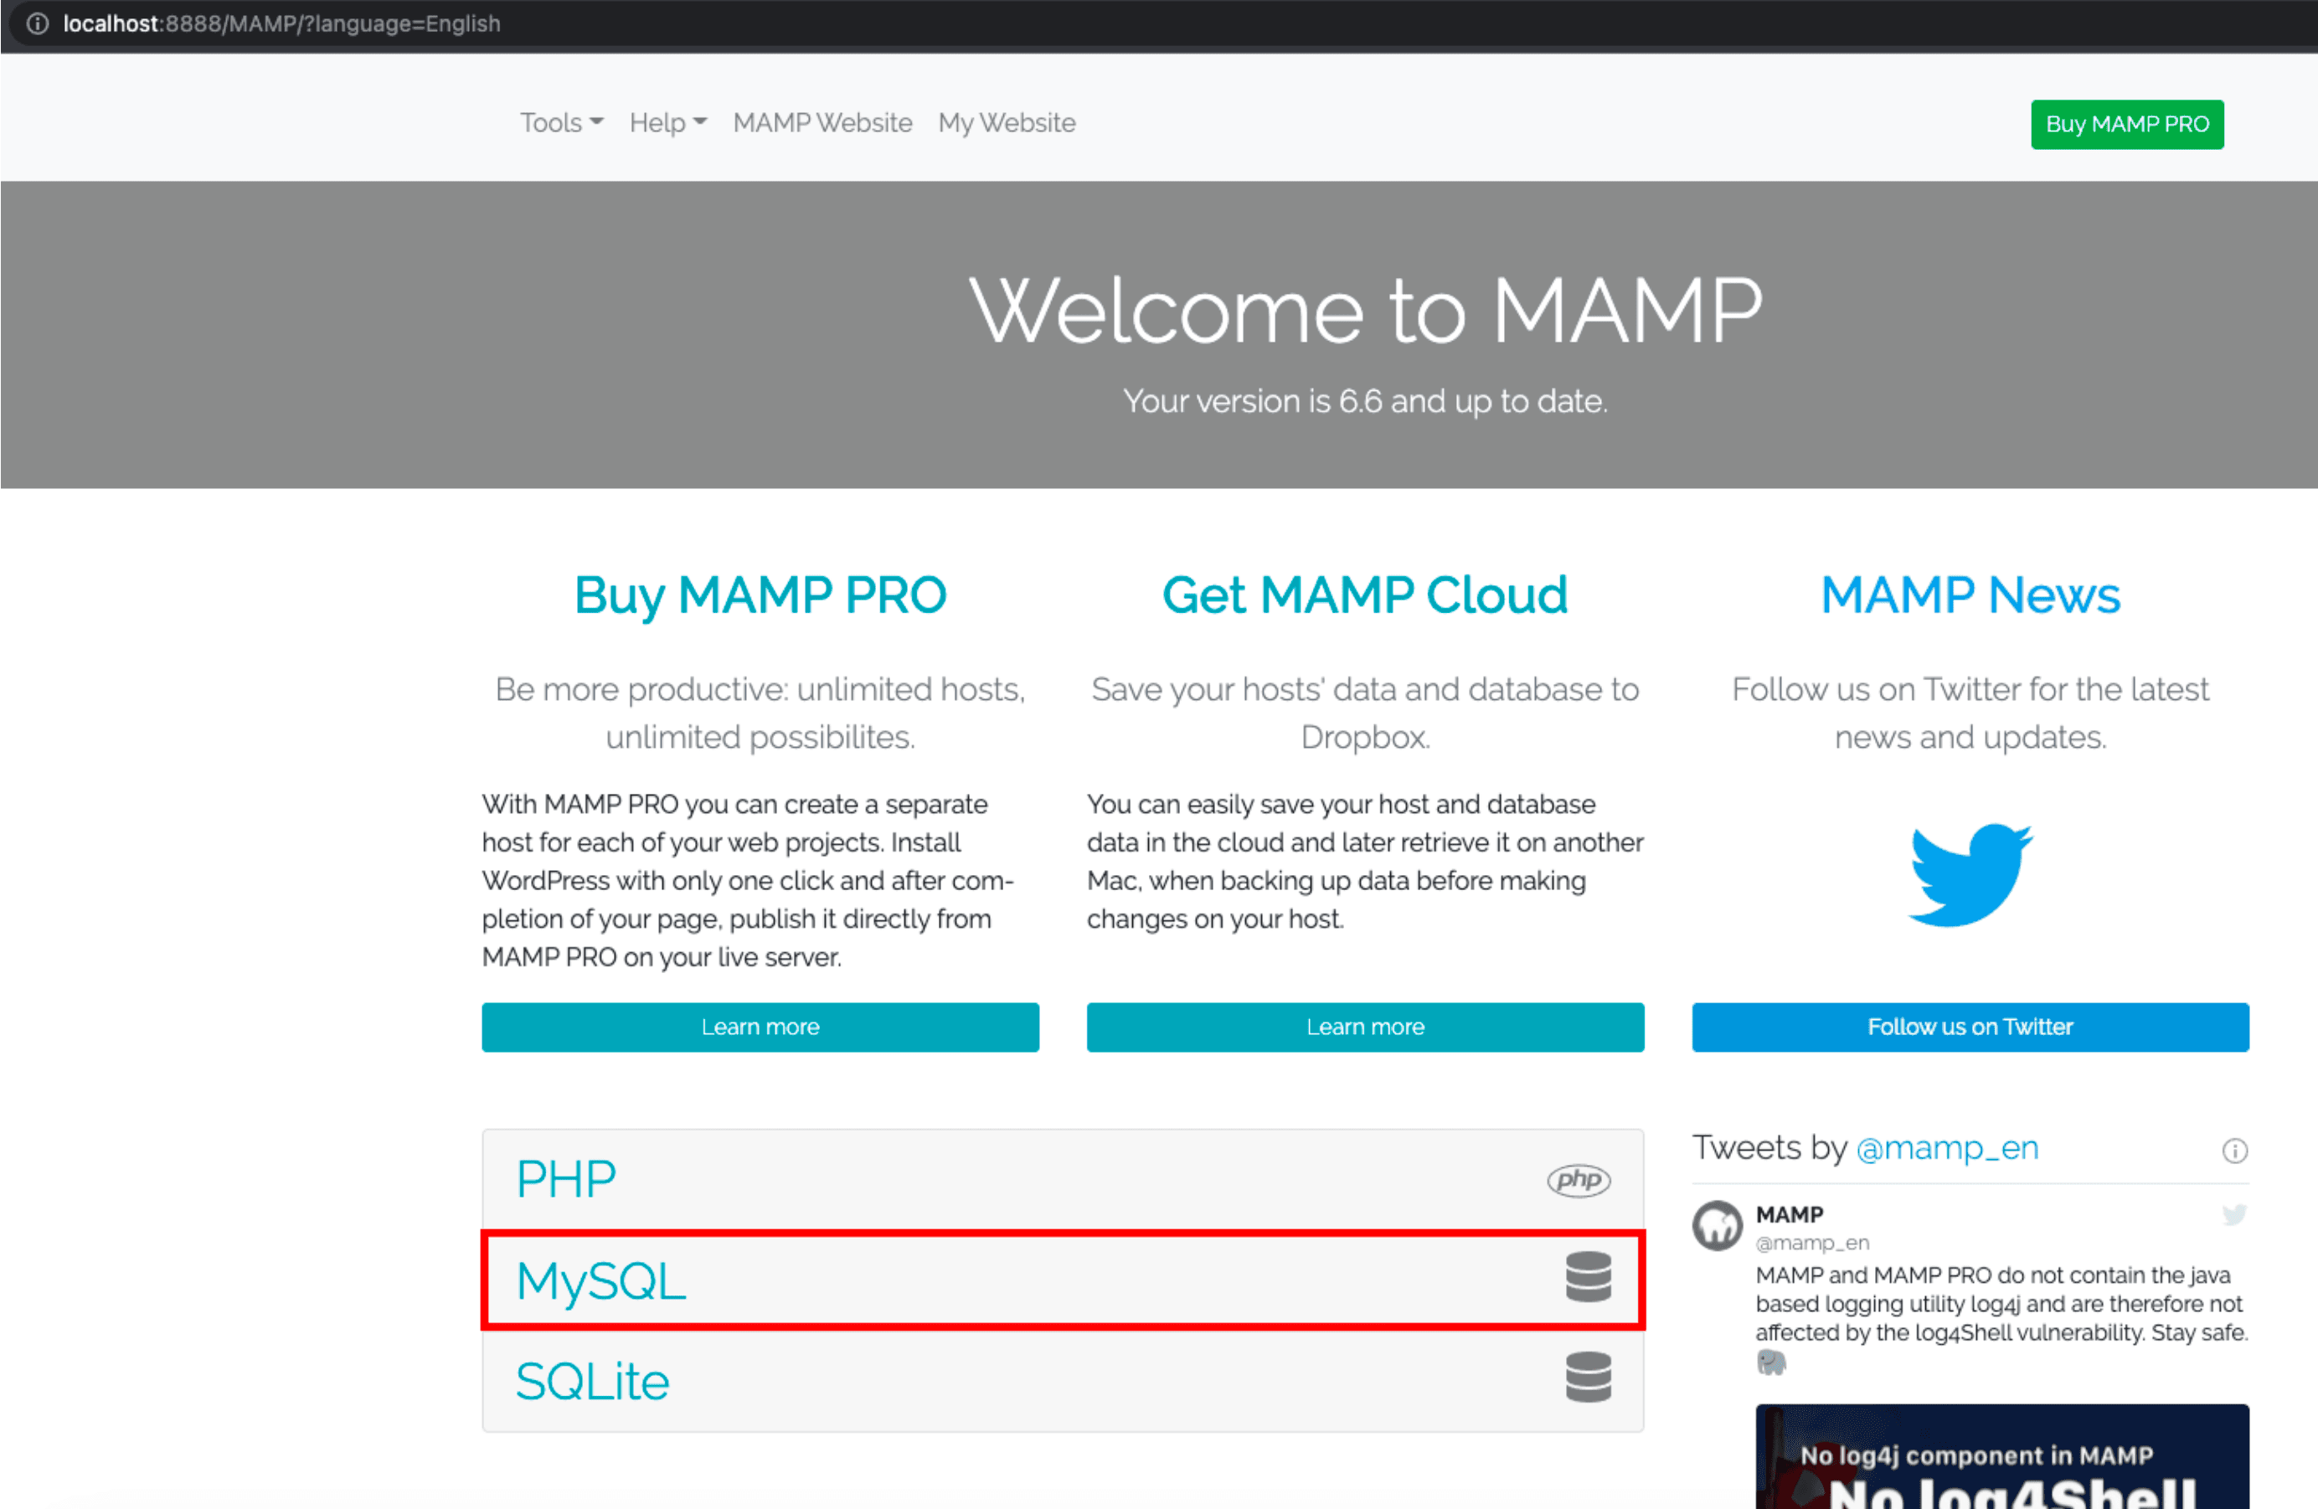Click Learn more under Buy MAMP PRO
Viewport: 2318px width, 1509px height.
[x=760, y=1027]
